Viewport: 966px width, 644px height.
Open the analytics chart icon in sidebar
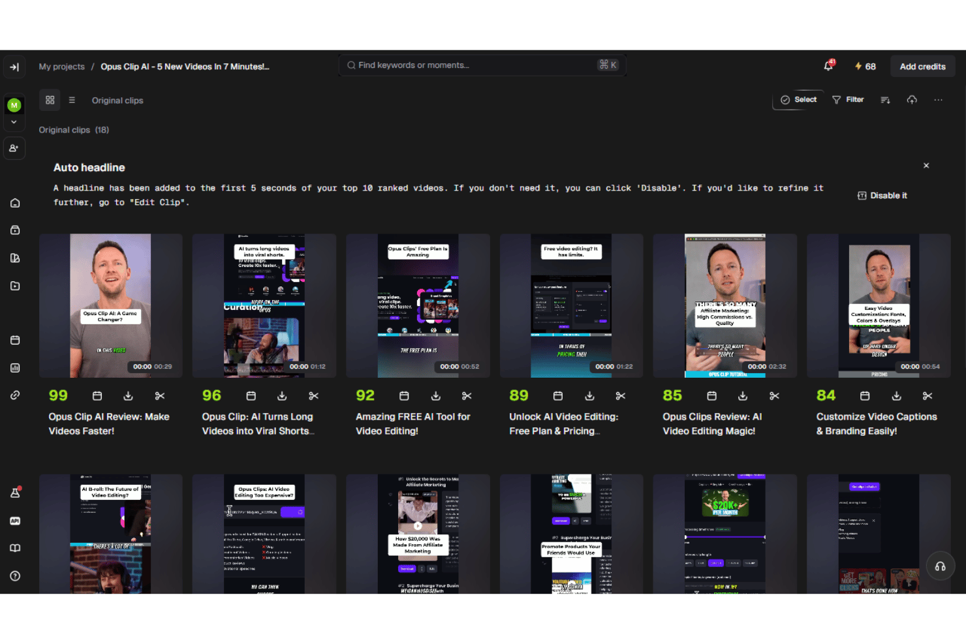(15, 368)
